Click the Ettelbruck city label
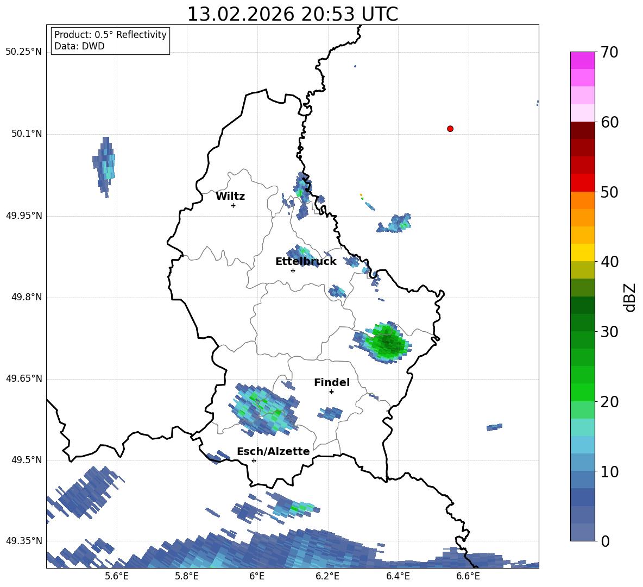 tap(306, 262)
